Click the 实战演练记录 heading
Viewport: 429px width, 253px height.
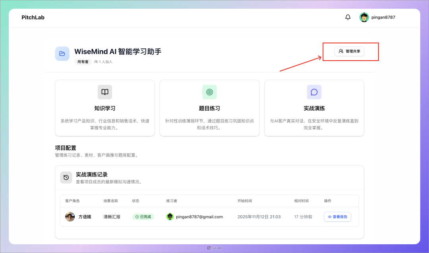[92, 175]
